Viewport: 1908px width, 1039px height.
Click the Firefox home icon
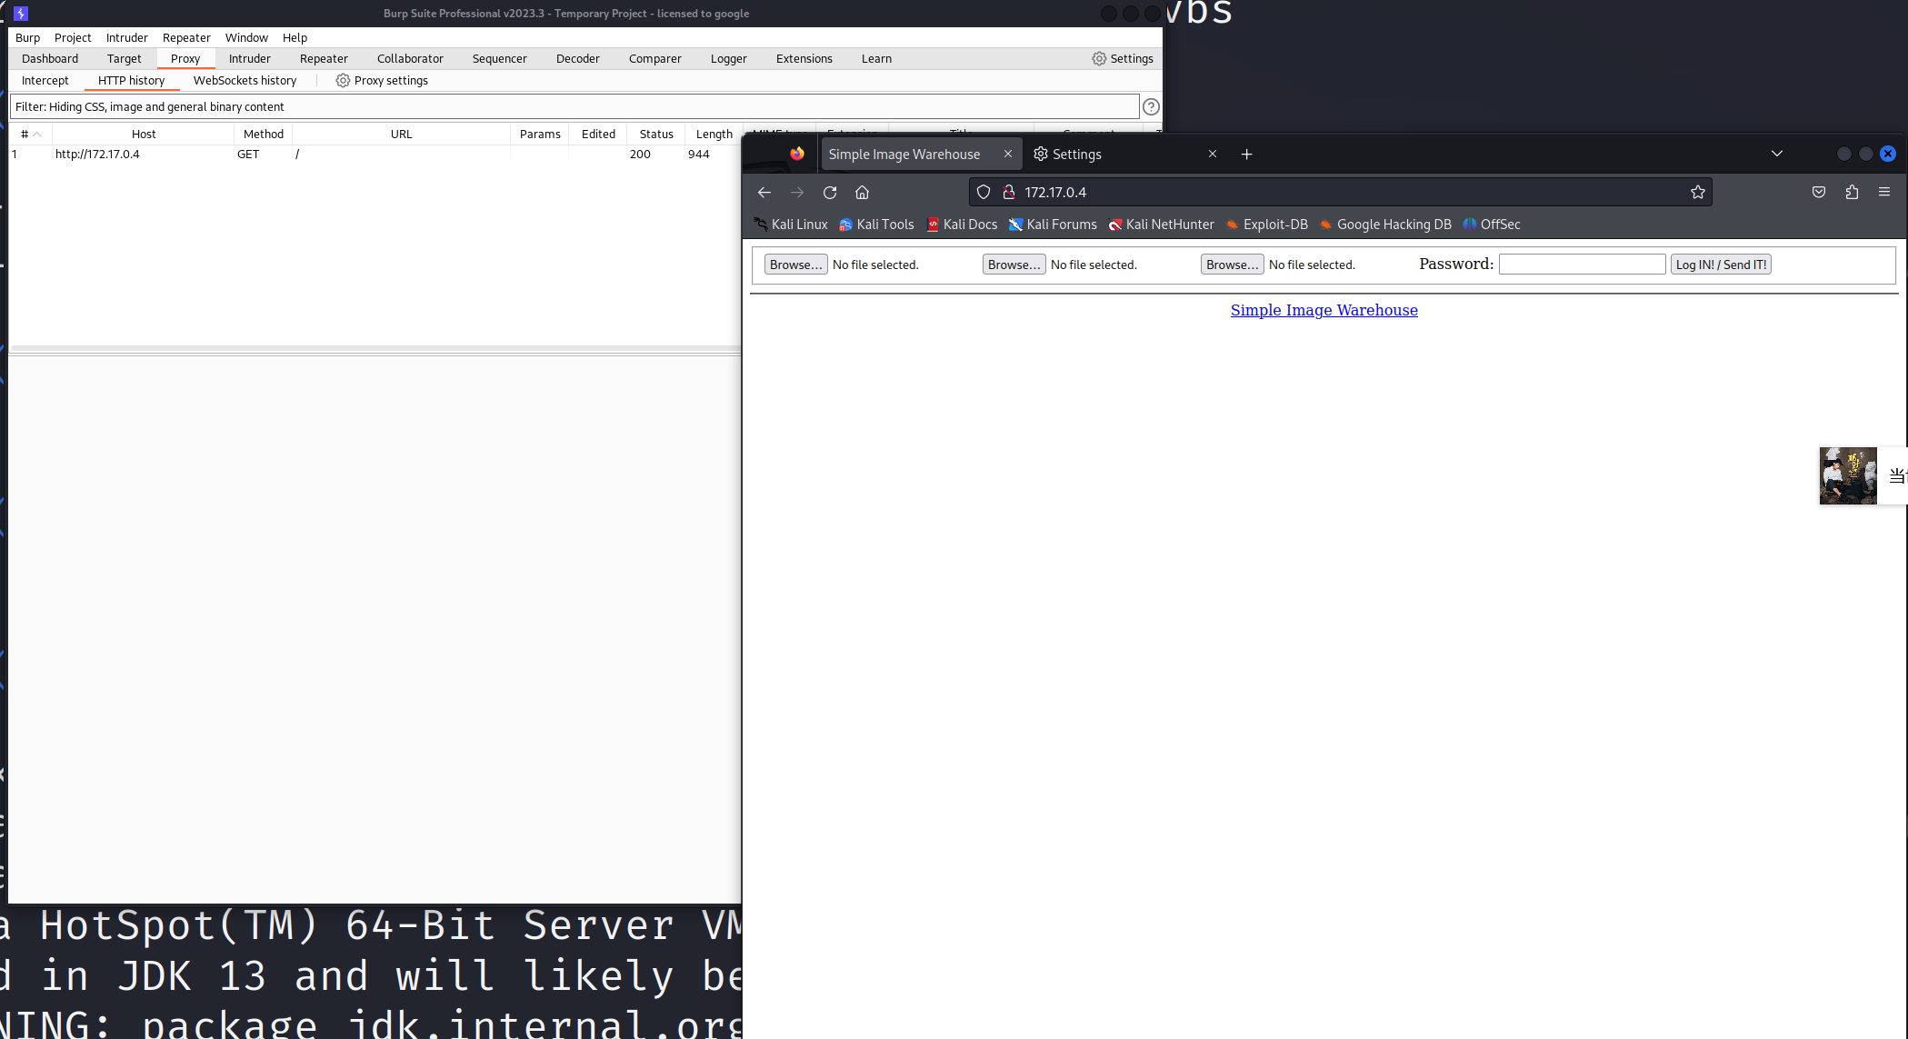pos(862,192)
